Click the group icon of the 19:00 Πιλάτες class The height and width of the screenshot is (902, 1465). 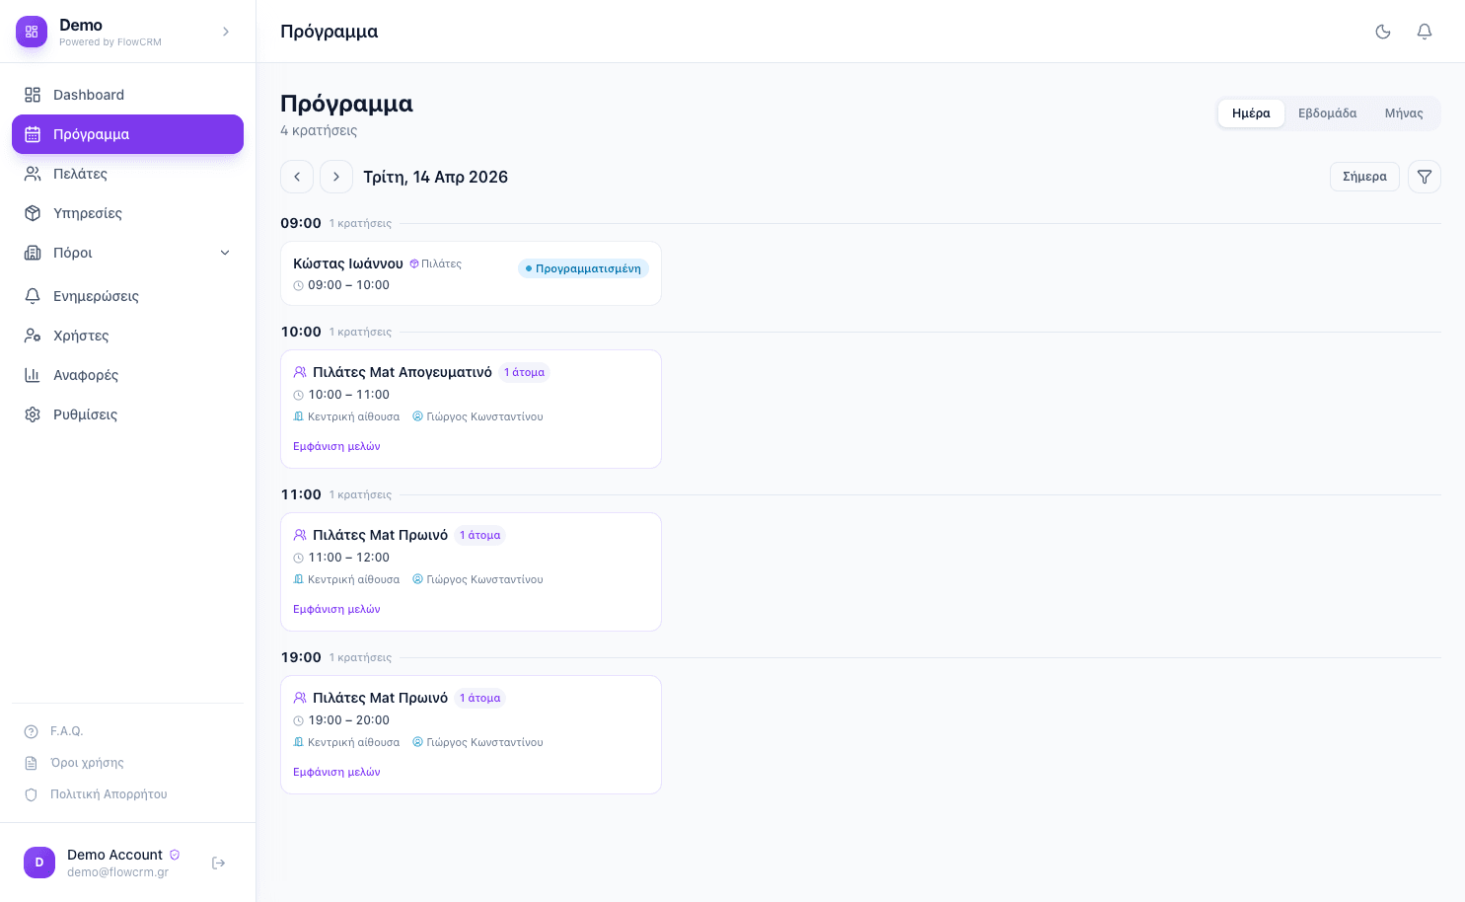(300, 698)
